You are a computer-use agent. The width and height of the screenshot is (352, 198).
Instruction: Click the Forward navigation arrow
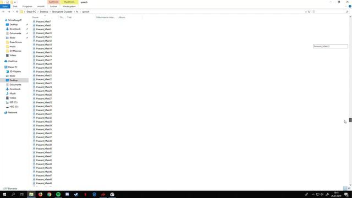(9, 12)
